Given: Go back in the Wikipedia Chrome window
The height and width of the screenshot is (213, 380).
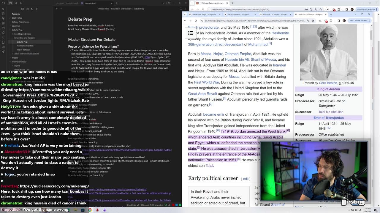Looking at the screenshot, I should pos(185,21).
